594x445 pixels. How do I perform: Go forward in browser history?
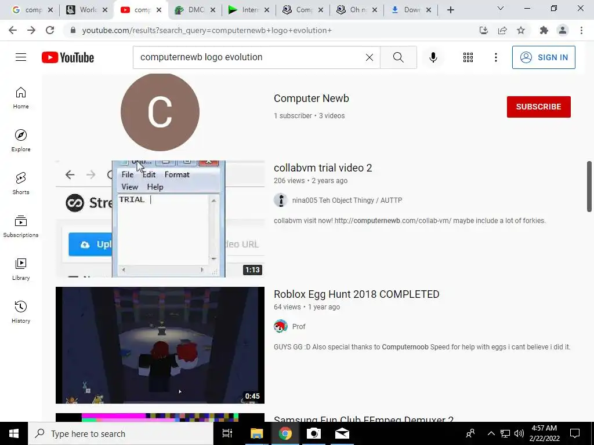(31, 30)
